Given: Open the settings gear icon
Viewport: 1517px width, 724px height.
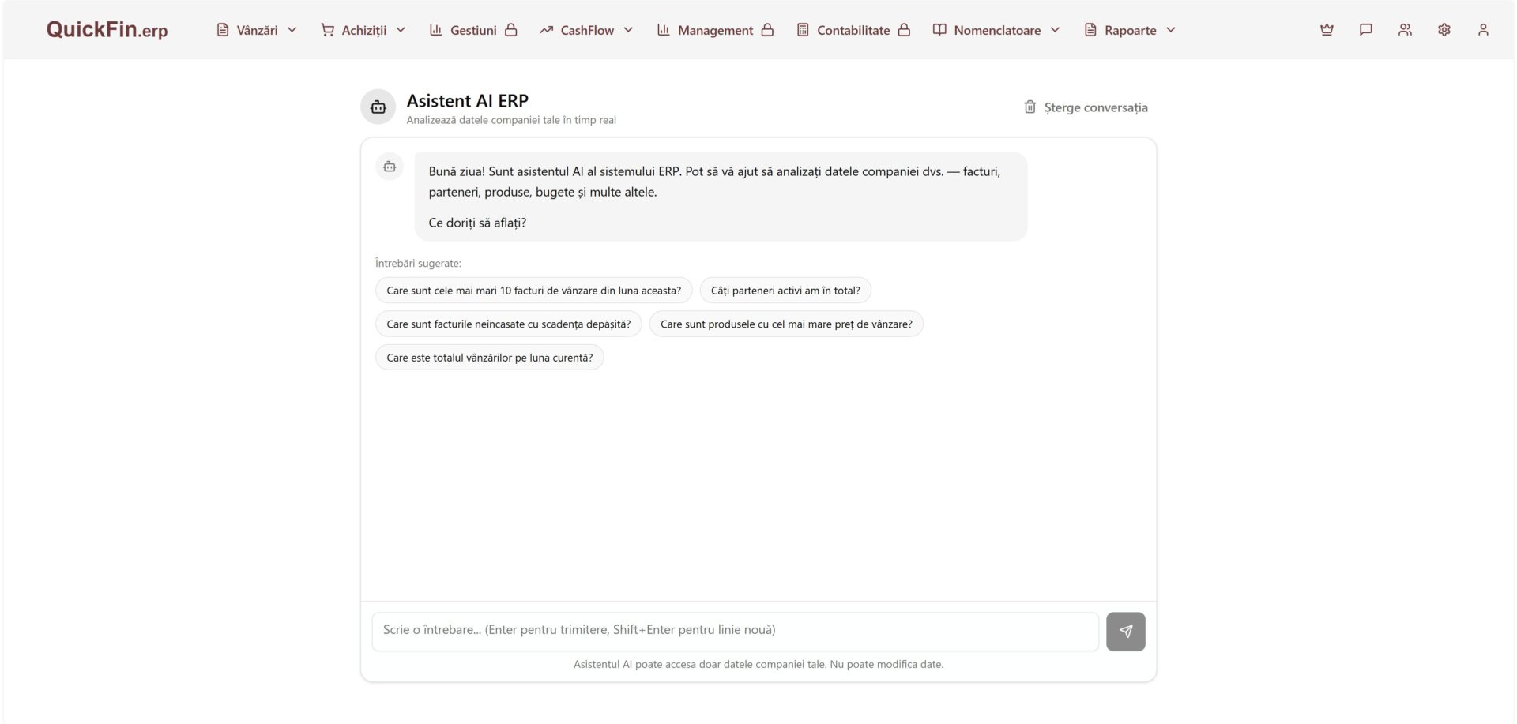Looking at the screenshot, I should tap(1444, 30).
